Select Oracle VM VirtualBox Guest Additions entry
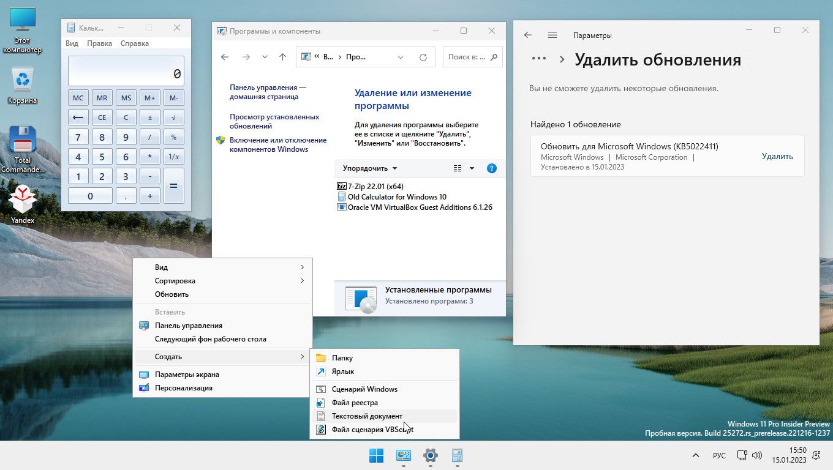Image resolution: width=833 pixels, height=470 pixels. 415,207
